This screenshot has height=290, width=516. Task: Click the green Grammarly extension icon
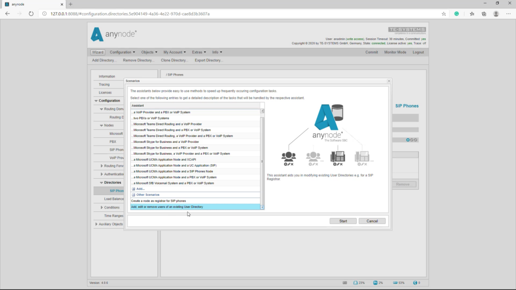click(x=457, y=14)
